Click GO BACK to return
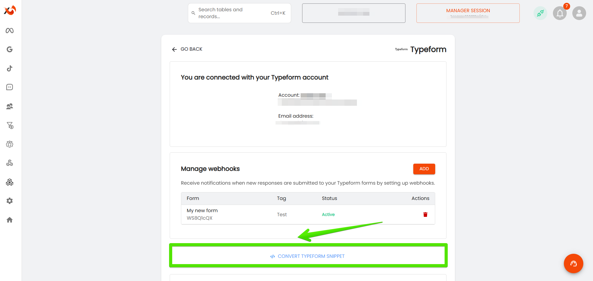593x281 pixels. (187, 49)
